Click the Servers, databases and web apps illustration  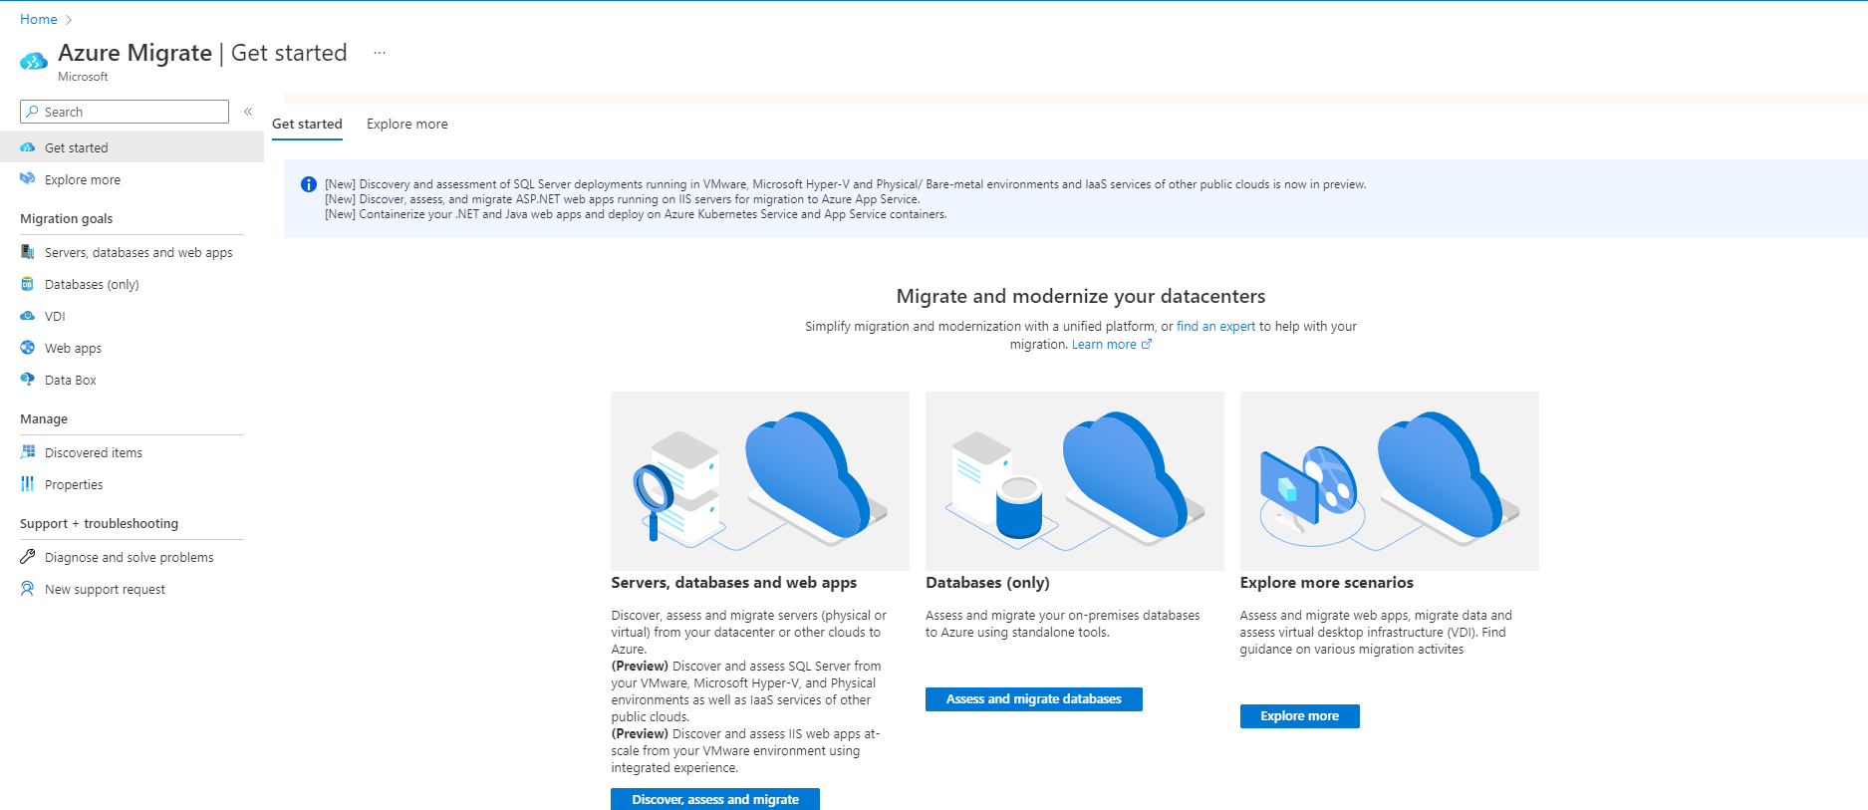(760, 481)
